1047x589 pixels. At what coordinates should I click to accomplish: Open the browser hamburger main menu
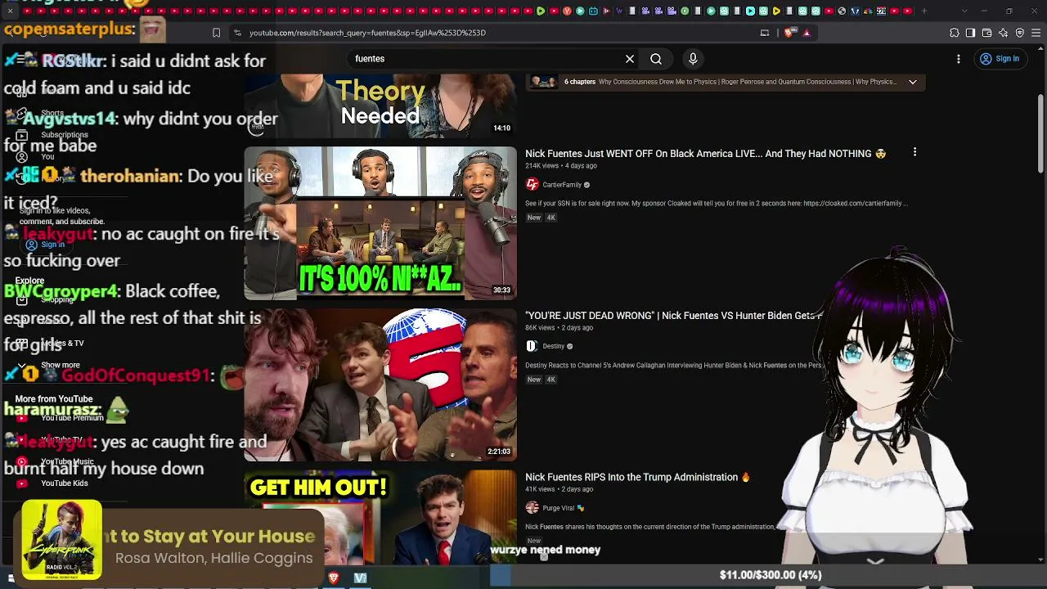pos(1036,33)
